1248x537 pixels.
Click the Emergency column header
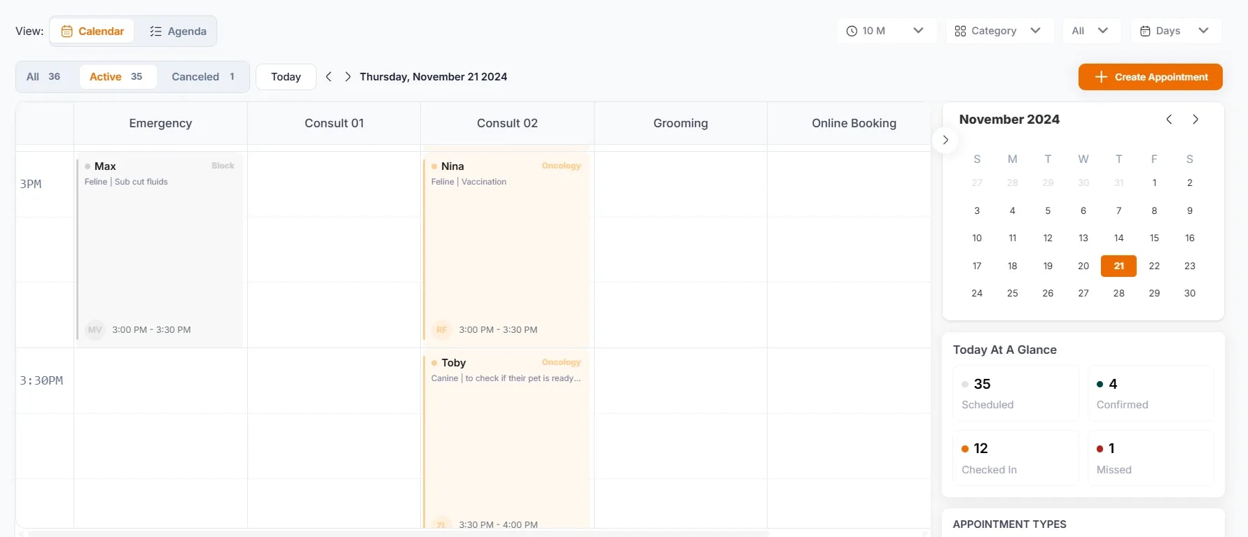click(x=160, y=124)
